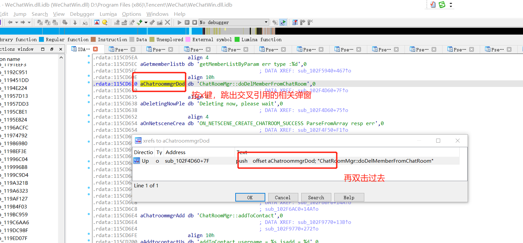This screenshot has width=523, height=243.
Task: Click the green Sogou S tray icon
Action: (x=442, y=5)
